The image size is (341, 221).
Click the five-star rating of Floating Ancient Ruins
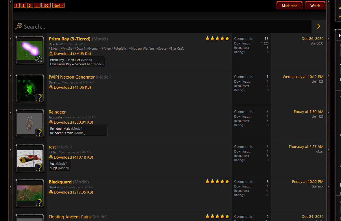click(217, 217)
